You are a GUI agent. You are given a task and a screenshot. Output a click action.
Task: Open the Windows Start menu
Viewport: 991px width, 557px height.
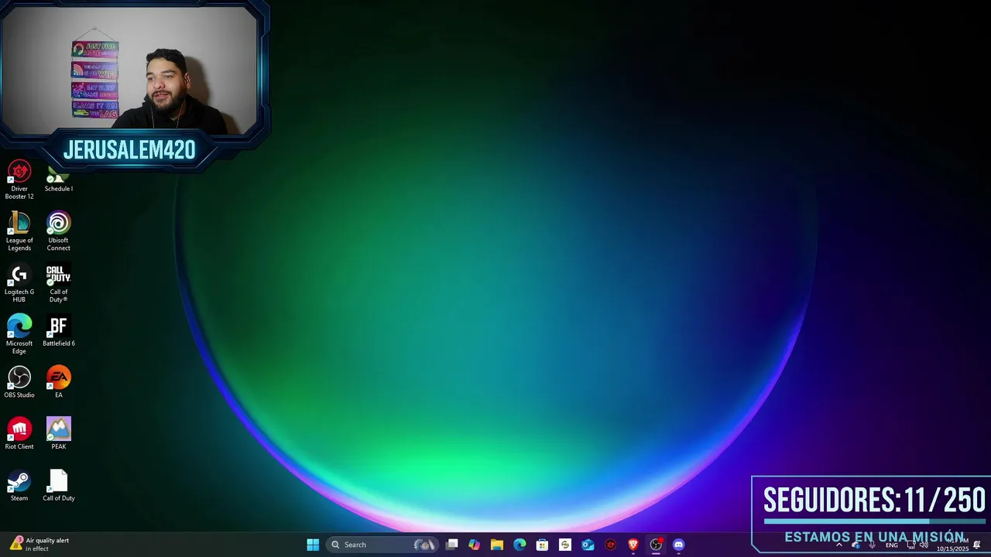pyautogui.click(x=313, y=545)
